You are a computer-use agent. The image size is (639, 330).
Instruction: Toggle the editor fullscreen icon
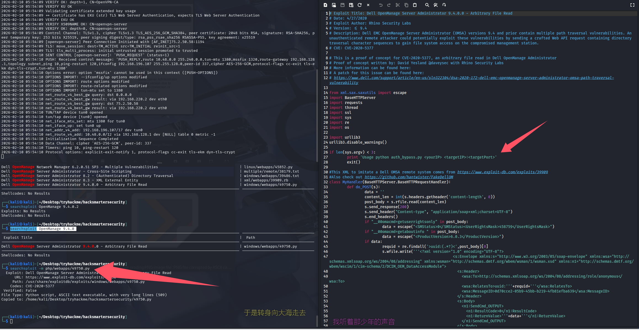tap(632, 5)
